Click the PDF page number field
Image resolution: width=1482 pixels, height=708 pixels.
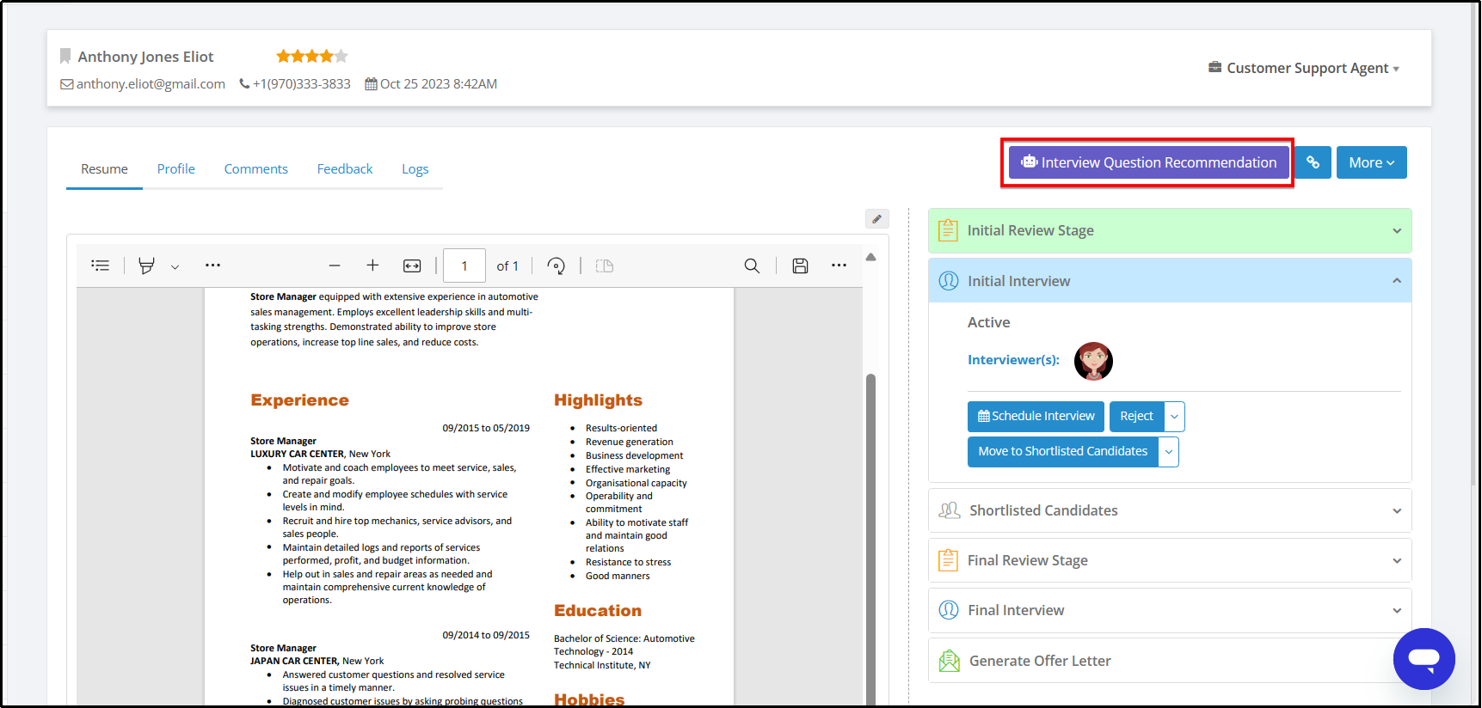(464, 265)
